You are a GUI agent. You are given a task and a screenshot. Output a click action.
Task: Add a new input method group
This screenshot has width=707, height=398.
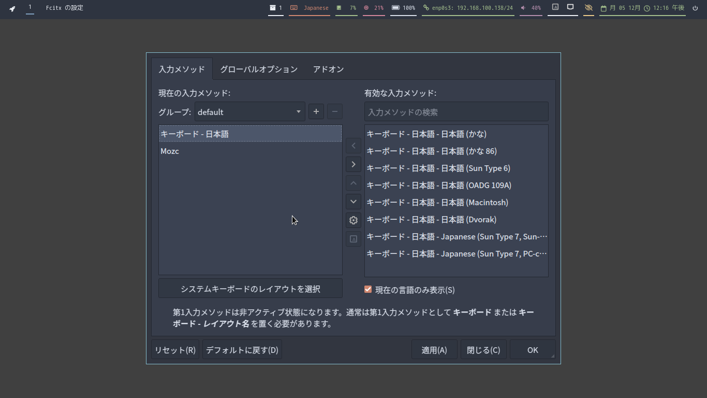[x=316, y=111]
